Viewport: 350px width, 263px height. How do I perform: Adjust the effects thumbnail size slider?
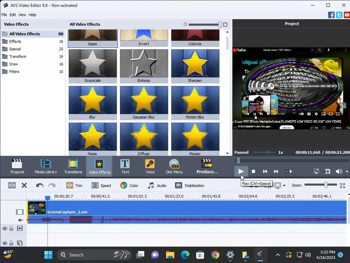point(220,24)
